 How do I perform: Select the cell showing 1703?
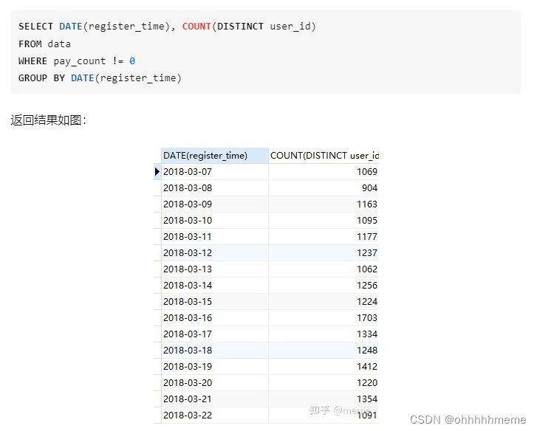pyautogui.click(x=366, y=318)
